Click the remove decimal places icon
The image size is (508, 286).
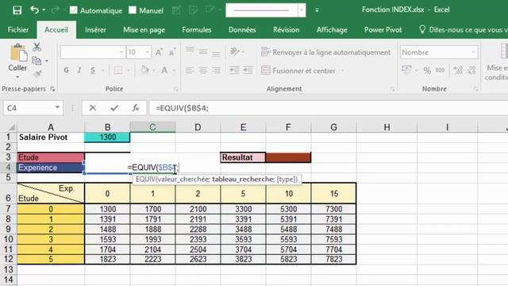[471, 71]
